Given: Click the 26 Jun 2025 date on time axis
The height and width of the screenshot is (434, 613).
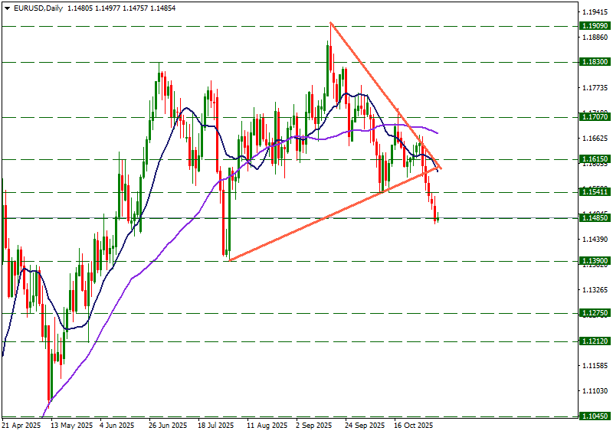Looking at the screenshot, I should [168, 425].
